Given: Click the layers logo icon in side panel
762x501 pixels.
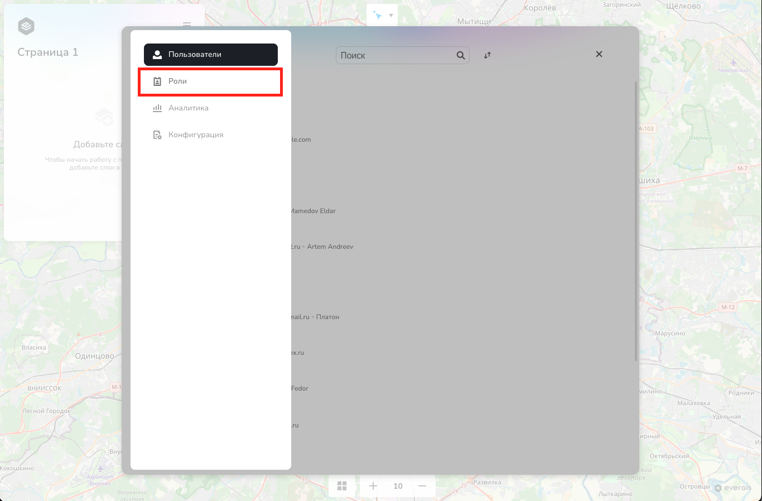Looking at the screenshot, I should pos(26,26).
